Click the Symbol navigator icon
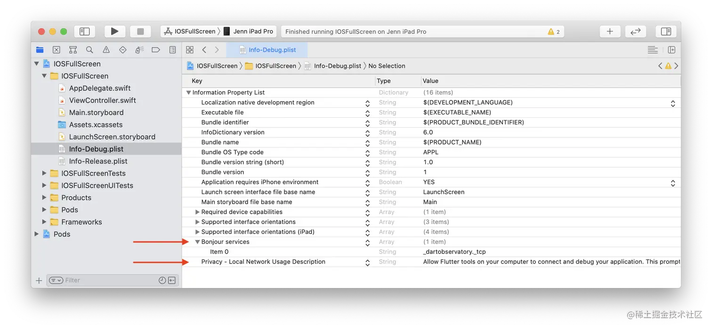Viewport: 712px width, 329px height. (x=73, y=49)
